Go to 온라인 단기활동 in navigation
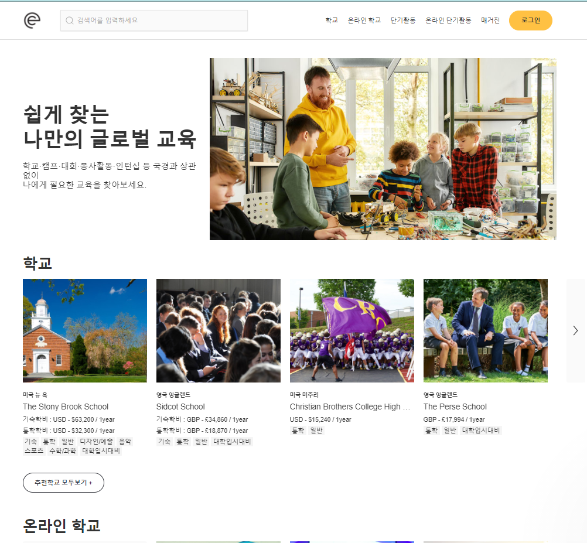 tap(448, 20)
